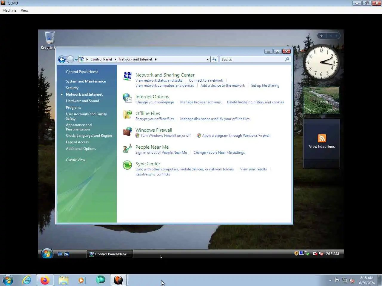This screenshot has width=382, height=286.
Task: Expand arrow after Control Panel breadcrumb
Action: pyautogui.click(x=115, y=59)
